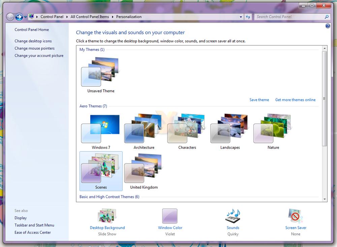337x247 pixels.
Task: Open the Window Color violet swatch
Action: 170,216
